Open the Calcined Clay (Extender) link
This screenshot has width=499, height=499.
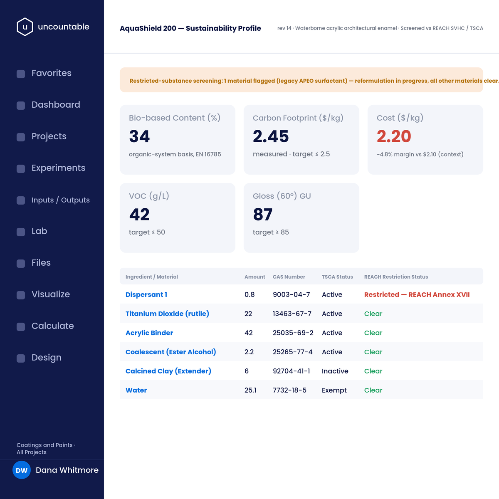click(168, 371)
